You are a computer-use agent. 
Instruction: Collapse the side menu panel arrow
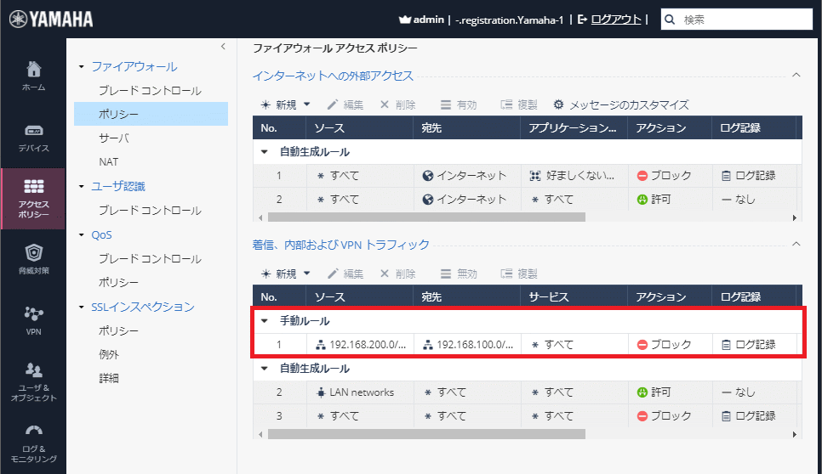[223, 46]
